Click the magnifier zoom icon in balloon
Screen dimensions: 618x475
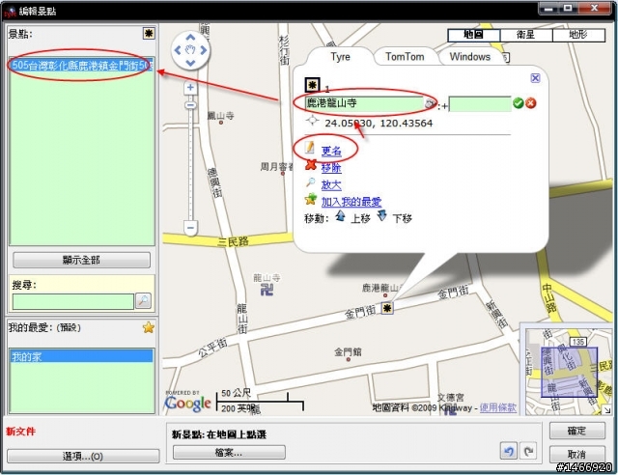pyautogui.click(x=311, y=182)
